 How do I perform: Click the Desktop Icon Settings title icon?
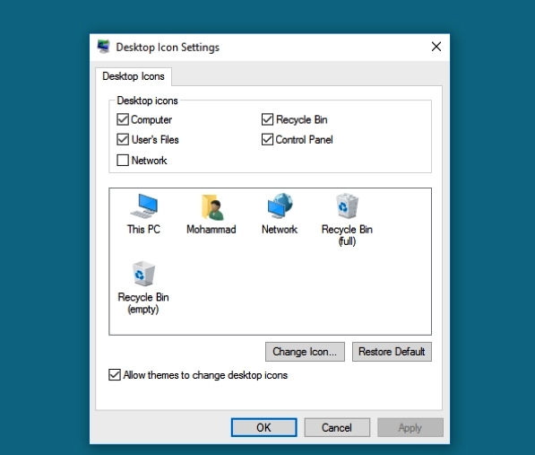(x=103, y=47)
